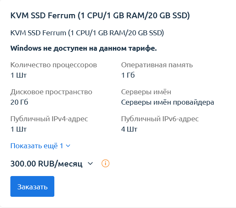The image size is (236, 208).
Task: Expand the chevron next to Показать ещё 1
Action: click(x=68, y=146)
